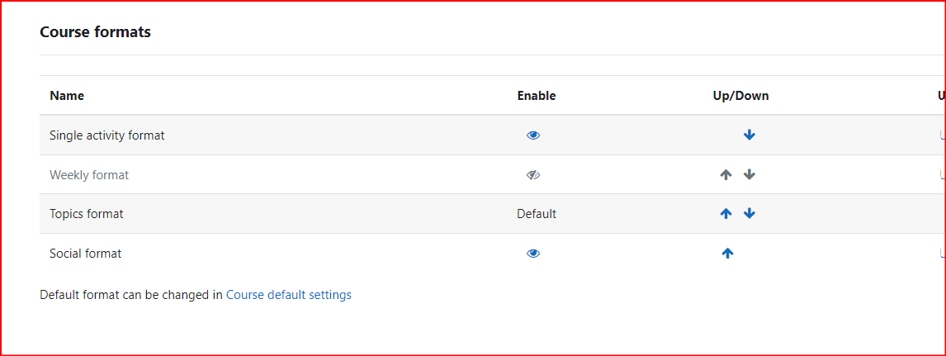The image size is (946, 356).
Task: Move Topics format down in the list
Action: (750, 214)
